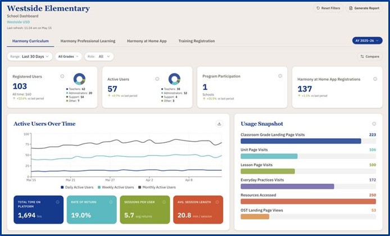This screenshot has width=390, height=236.
Task: Click the Lesson Page Visits bar
Action: [x=267, y=171]
